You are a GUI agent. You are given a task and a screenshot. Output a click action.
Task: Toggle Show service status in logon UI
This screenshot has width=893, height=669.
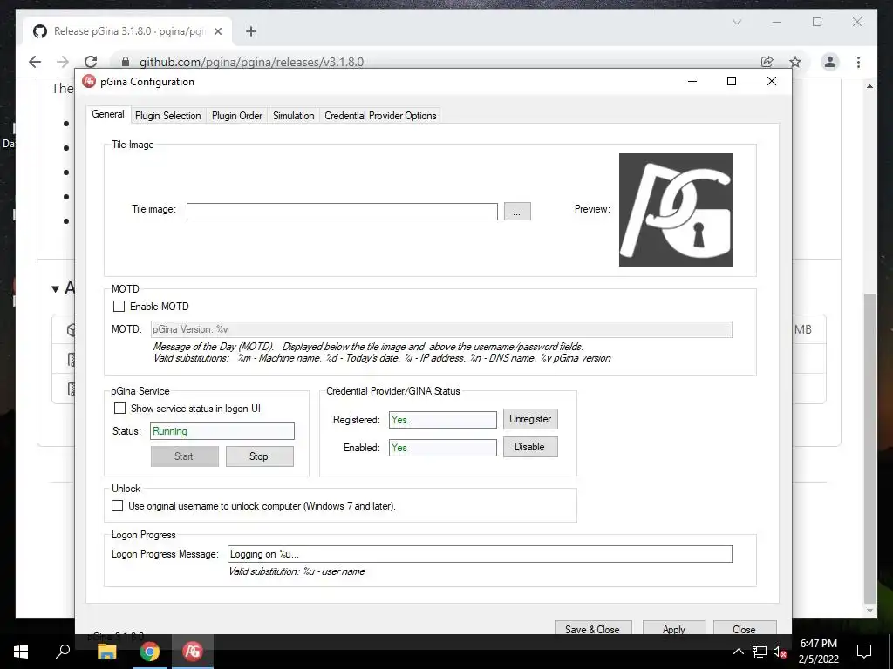coord(119,409)
